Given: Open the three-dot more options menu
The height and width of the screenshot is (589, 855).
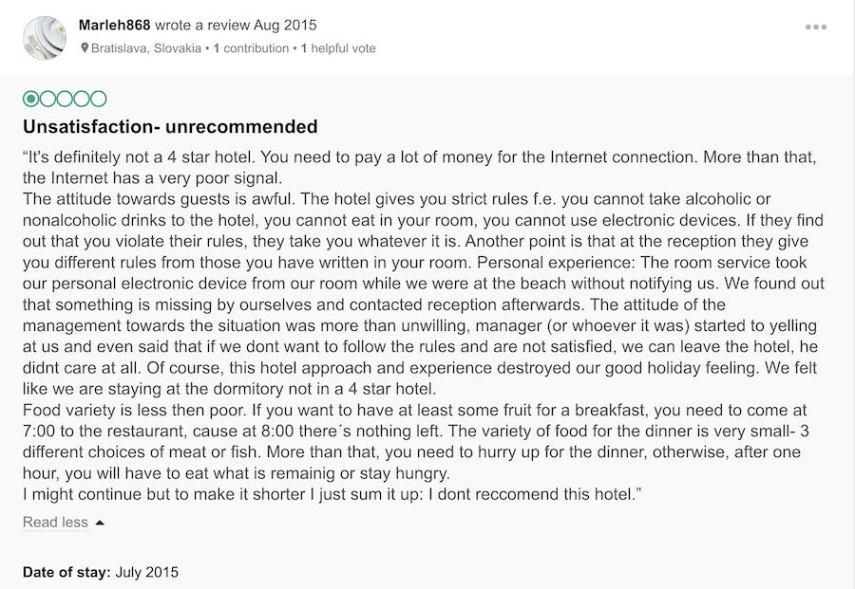Looking at the screenshot, I should coord(815,28).
